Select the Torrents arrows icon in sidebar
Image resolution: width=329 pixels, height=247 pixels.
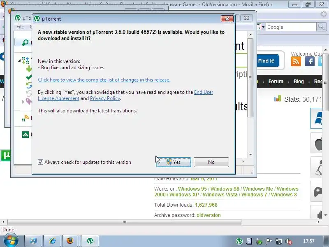pyautogui.click(x=25, y=61)
